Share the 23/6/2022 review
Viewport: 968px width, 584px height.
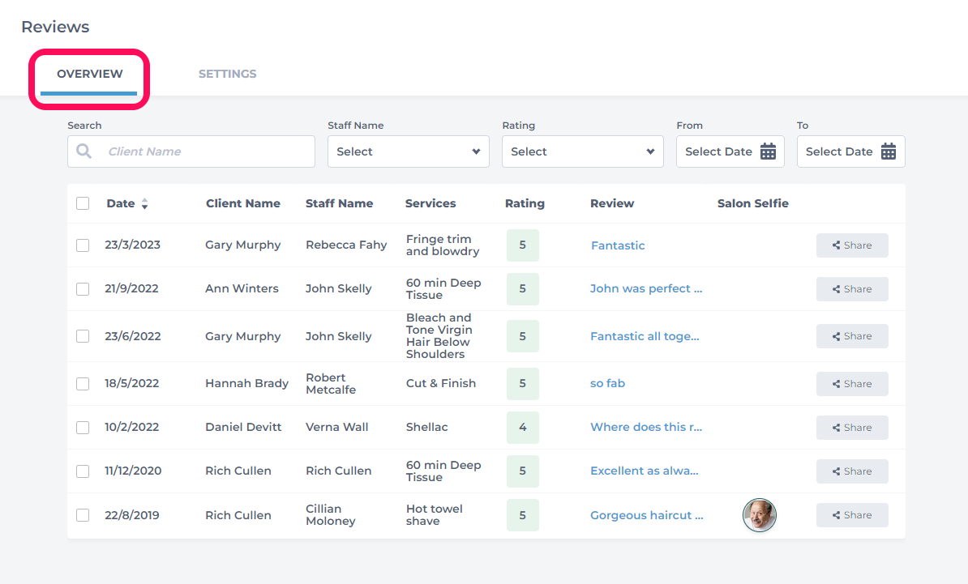(852, 336)
